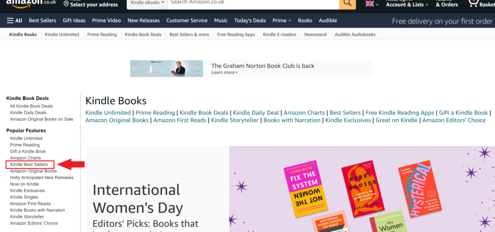Open Prime Reading in Popular Features sidebar

coord(25,145)
